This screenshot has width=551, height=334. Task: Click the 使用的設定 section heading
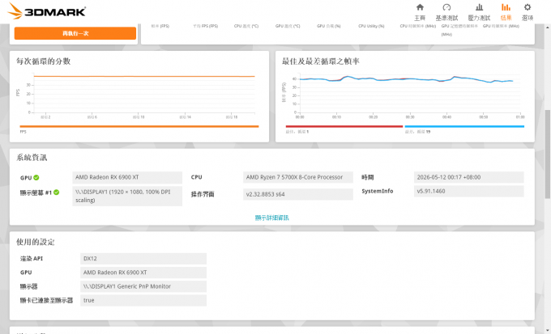click(x=36, y=242)
